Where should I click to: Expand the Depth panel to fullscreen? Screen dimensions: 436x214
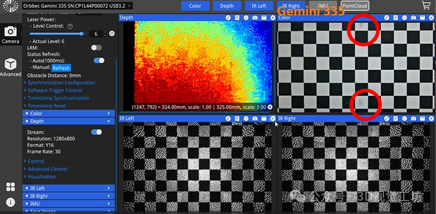228,18
